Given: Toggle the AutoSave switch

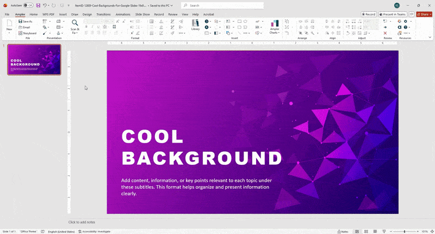Looking at the screenshot, I should 28,5.
